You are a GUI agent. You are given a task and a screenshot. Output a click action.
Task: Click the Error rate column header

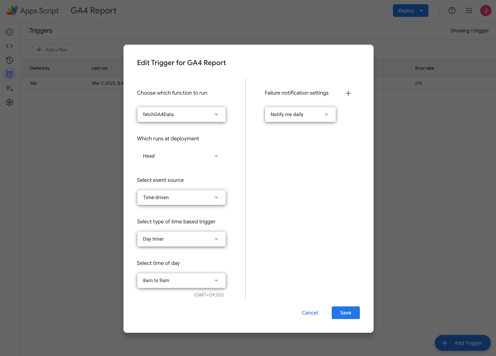coord(425,68)
